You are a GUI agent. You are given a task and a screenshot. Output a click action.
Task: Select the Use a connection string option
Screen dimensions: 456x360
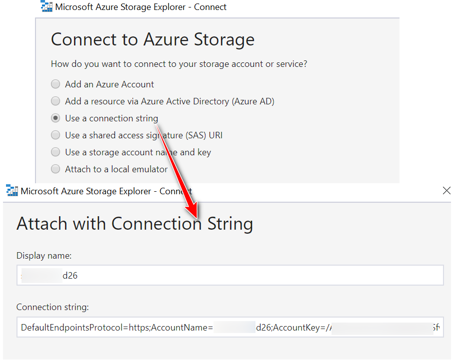[x=55, y=118]
